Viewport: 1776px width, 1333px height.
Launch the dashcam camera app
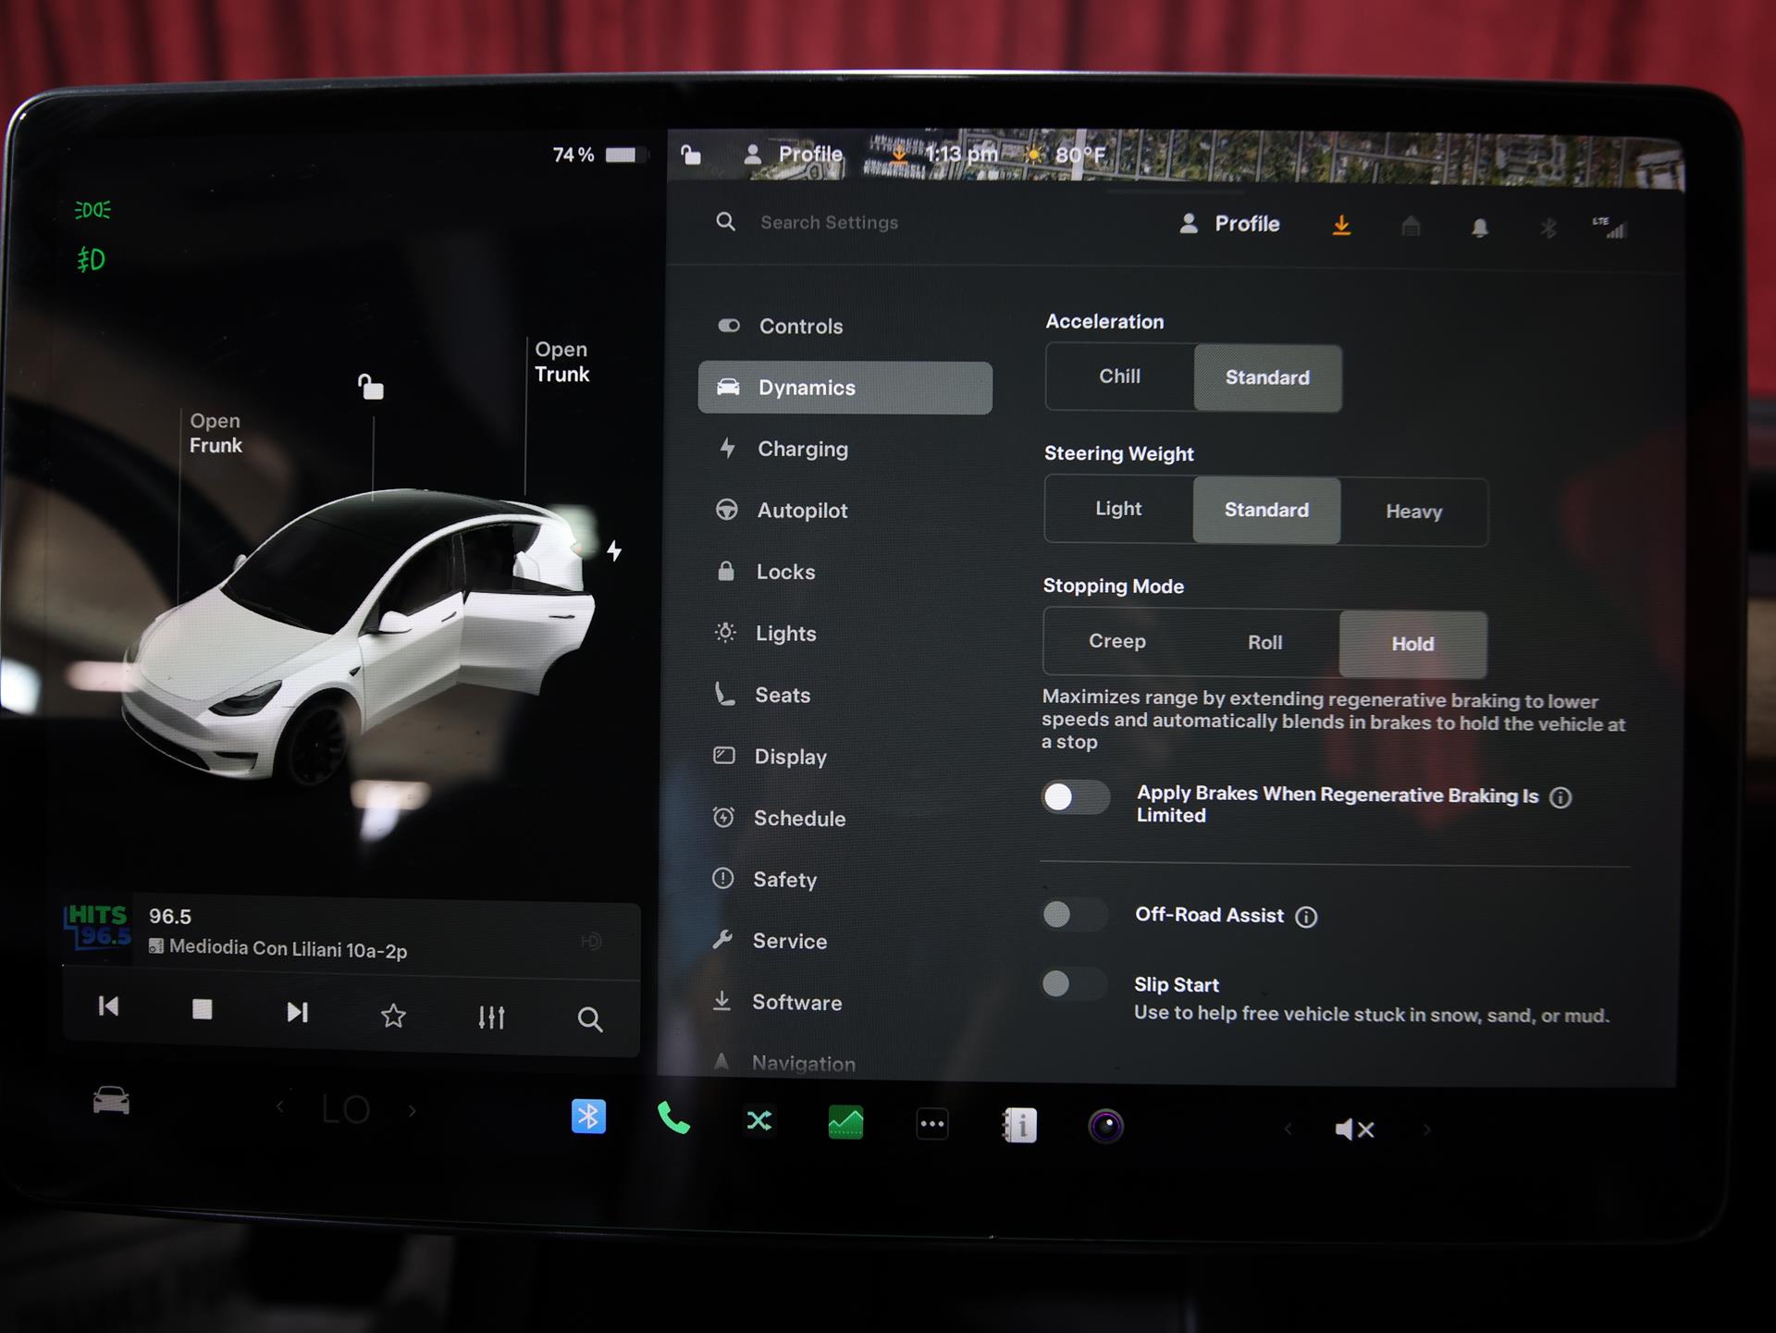point(1105,1126)
